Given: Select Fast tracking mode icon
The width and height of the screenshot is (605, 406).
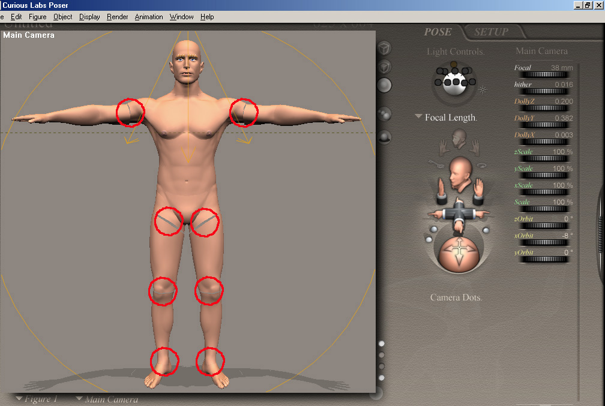Looking at the screenshot, I should (384, 67).
